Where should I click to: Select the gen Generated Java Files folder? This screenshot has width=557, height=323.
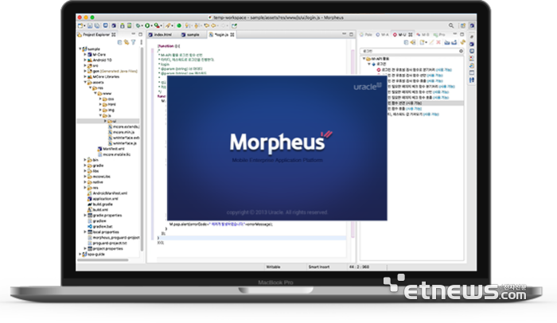(x=112, y=71)
